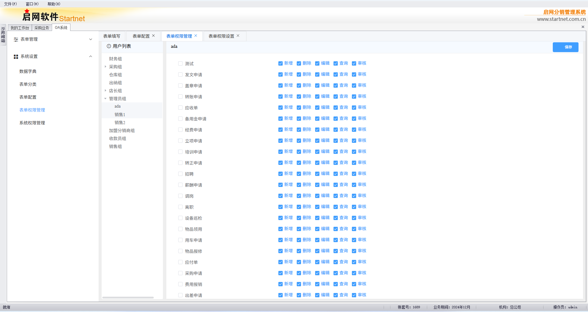The width and height of the screenshot is (588, 312).
Task: Select the 加盟分销商组 group
Action: click(x=122, y=131)
